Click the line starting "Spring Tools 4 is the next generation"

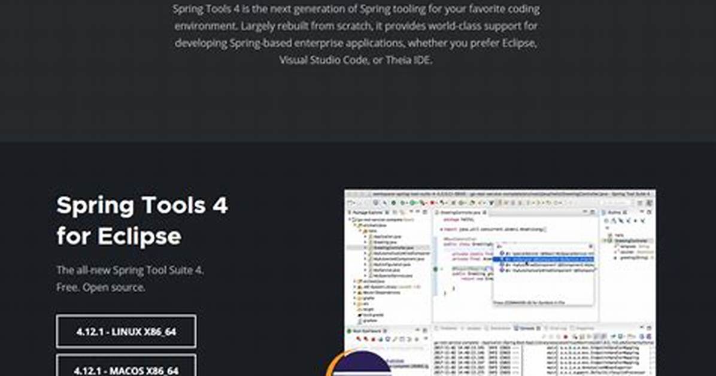tap(356, 9)
